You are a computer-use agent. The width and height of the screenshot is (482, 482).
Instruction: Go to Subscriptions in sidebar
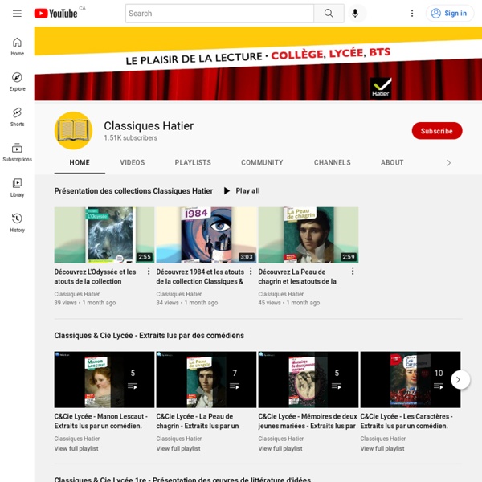[x=17, y=153]
